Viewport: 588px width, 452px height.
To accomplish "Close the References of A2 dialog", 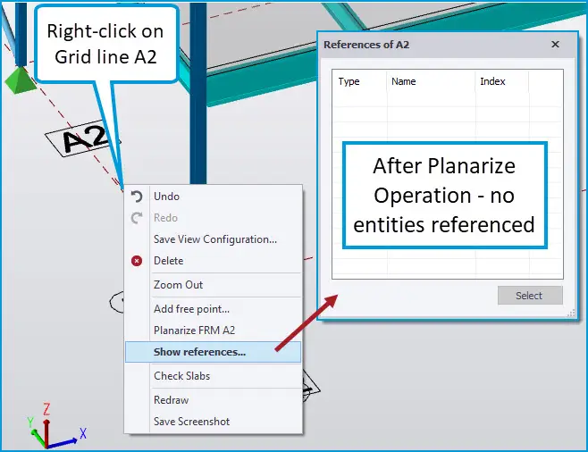I will (x=555, y=45).
